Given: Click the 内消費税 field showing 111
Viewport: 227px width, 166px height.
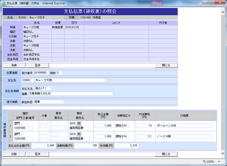Looking at the screenshot, I should pyautogui.click(x=144, y=136).
